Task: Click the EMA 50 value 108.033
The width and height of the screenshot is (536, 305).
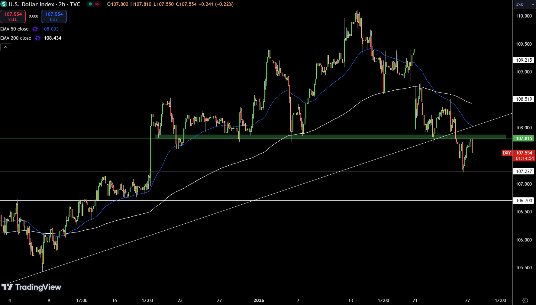Action: point(50,29)
